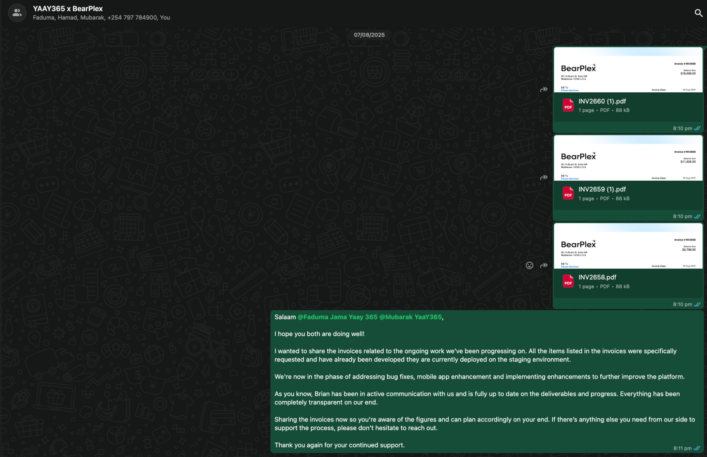
Task: Click the 8:10 pm timestamp on INV2659 message
Action: [x=682, y=216]
